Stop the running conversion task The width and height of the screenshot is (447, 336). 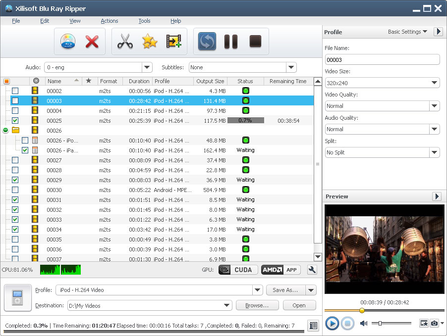254,42
